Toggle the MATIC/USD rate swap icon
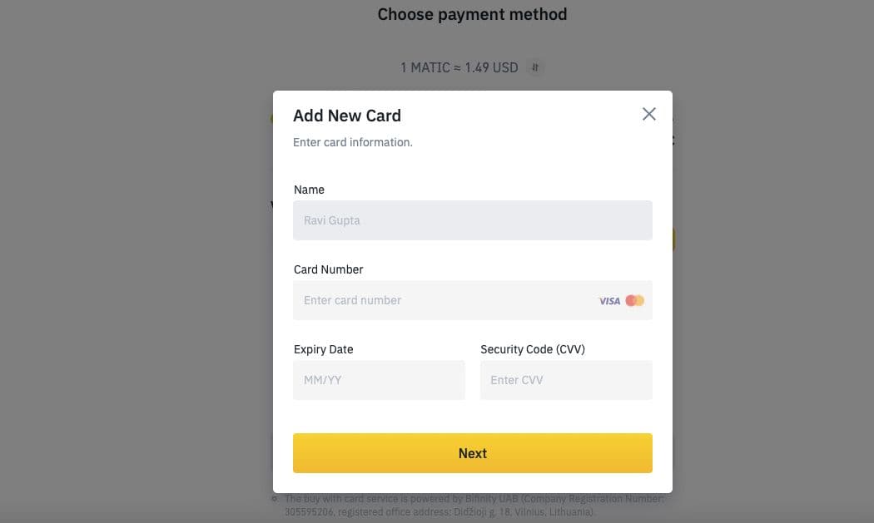Screen dimensions: 874x523 [x=535, y=67]
